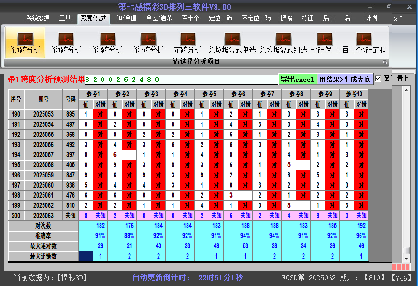This screenshot has width=418, height=286.
Task: Click the 对次数 row label
Action: 43,226
